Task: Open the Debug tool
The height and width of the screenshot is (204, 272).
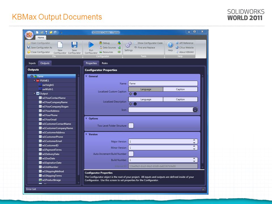Action: coord(104,43)
